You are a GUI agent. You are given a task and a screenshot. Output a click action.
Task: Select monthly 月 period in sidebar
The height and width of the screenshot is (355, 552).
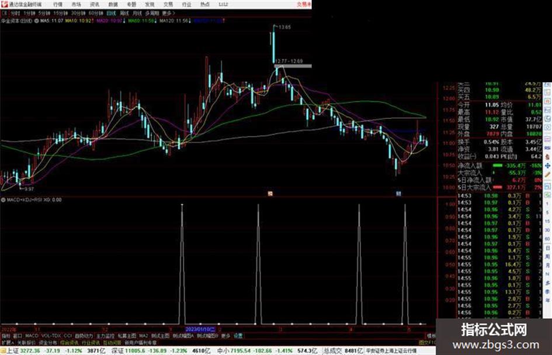tap(547, 265)
